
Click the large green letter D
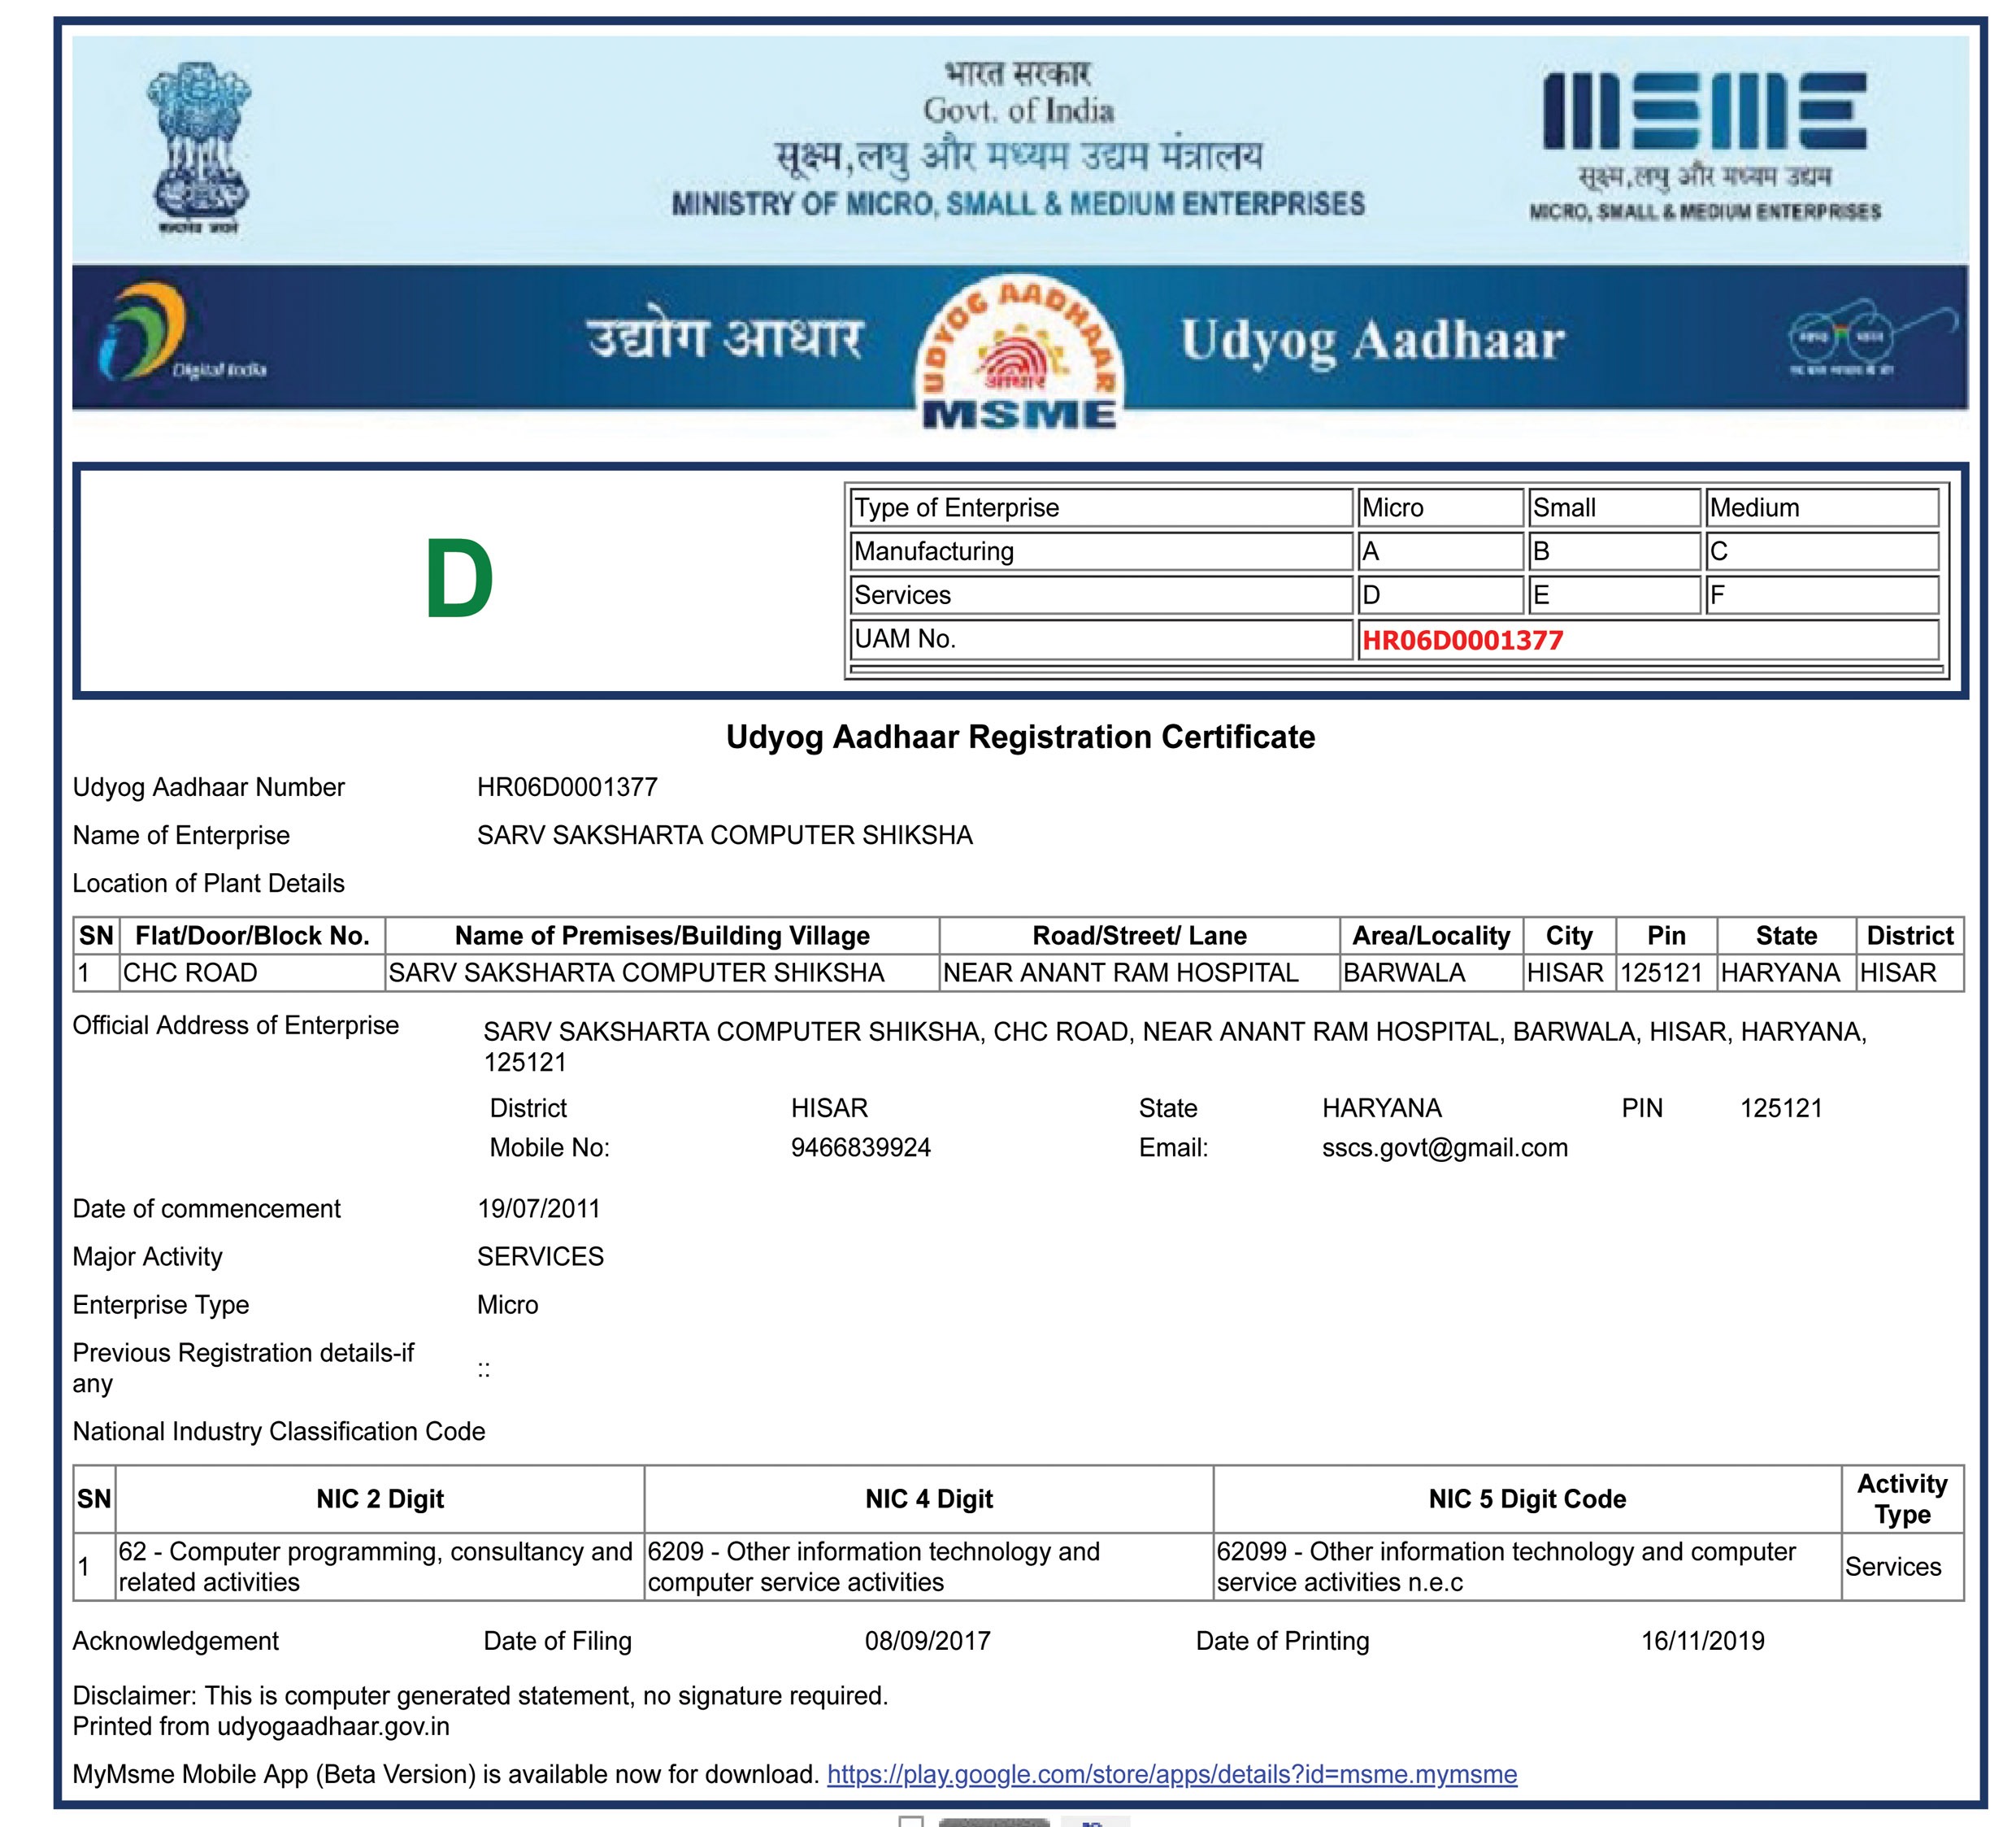[458, 579]
